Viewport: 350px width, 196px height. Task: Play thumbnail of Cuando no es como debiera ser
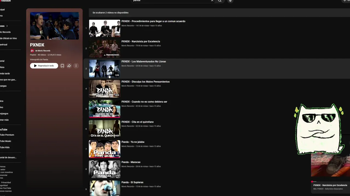pos(104,109)
